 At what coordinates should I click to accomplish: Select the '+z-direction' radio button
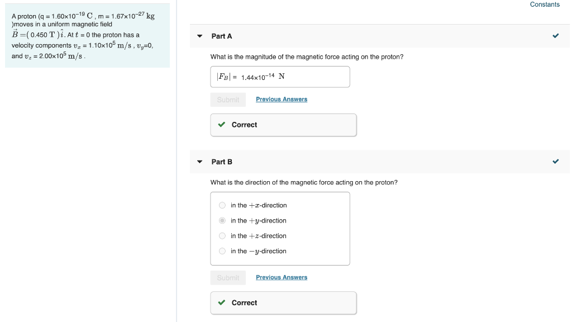coord(222,235)
